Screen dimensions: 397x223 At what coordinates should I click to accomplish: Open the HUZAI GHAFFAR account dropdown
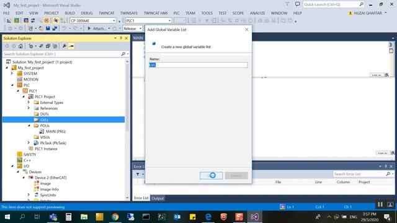386,13
